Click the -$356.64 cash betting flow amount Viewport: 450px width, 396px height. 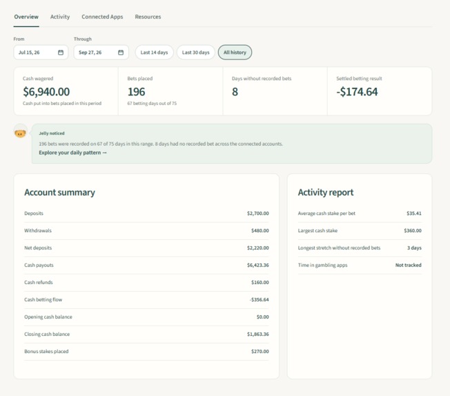point(259,299)
